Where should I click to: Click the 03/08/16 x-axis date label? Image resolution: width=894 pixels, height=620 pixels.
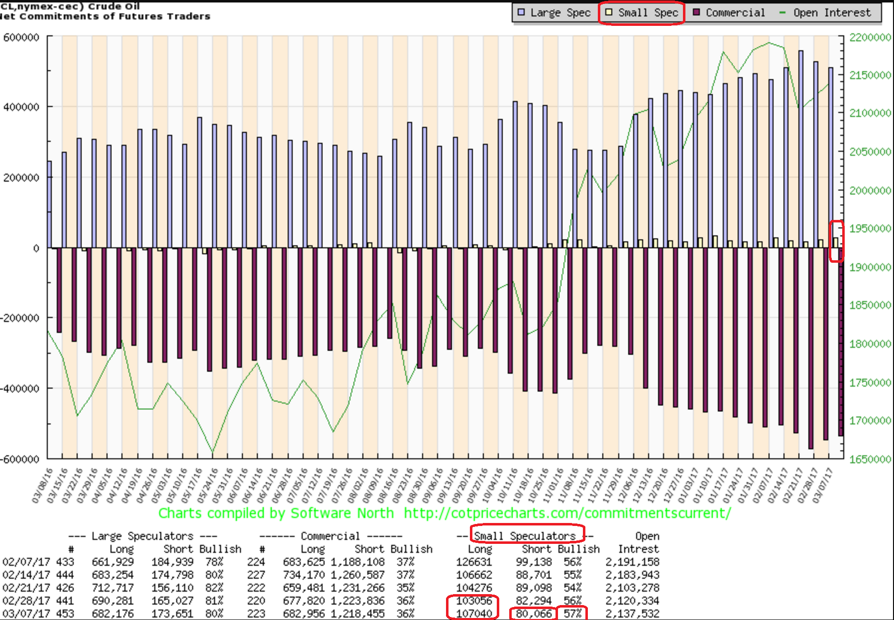42,486
